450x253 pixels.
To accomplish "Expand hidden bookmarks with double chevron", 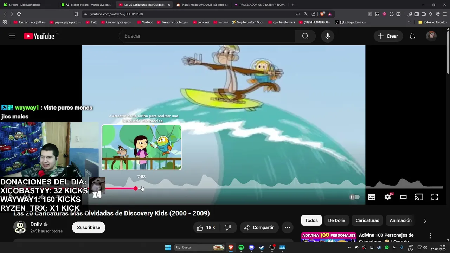I will pyautogui.click(x=409, y=22).
